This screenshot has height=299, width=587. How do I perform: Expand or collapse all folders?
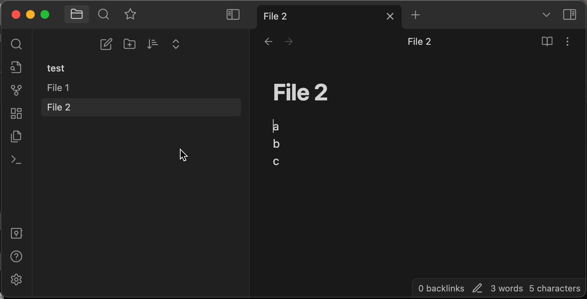(176, 44)
